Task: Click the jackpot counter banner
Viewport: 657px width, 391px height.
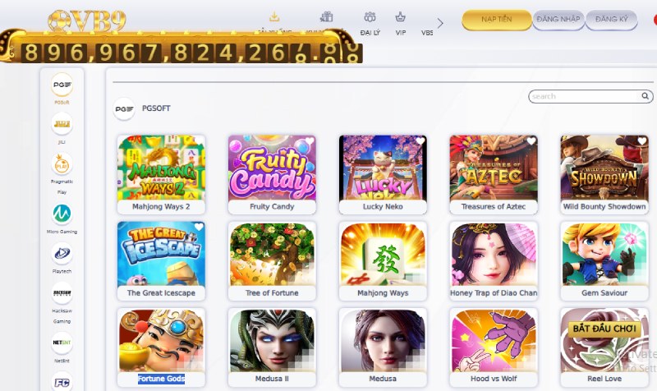Action: click(181, 47)
